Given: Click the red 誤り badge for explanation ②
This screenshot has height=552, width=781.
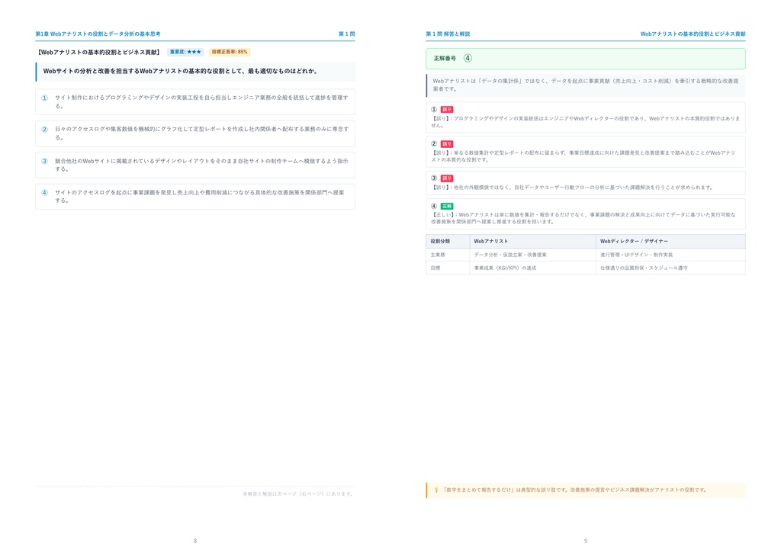Looking at the screenshot, I should [447, 144].
